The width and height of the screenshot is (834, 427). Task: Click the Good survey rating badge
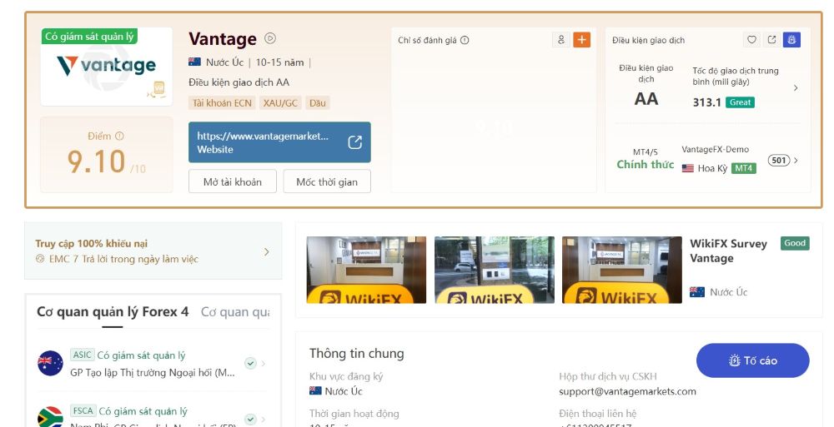click(x=795, y=243)
